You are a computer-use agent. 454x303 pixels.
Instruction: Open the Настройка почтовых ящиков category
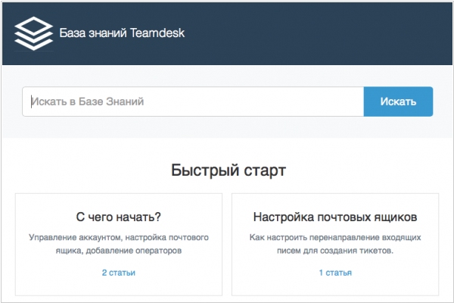pos(335,217)
